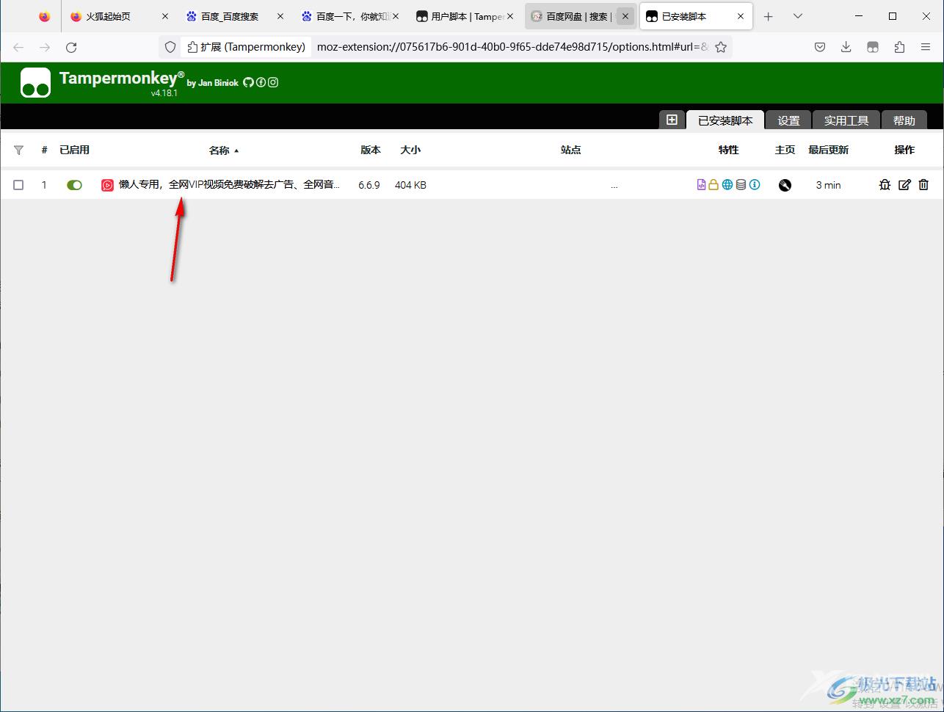This screenshot has height=712, width=944.
Task: Click the Tampermonkey logo in the header
Action: (x=35, y=83)
